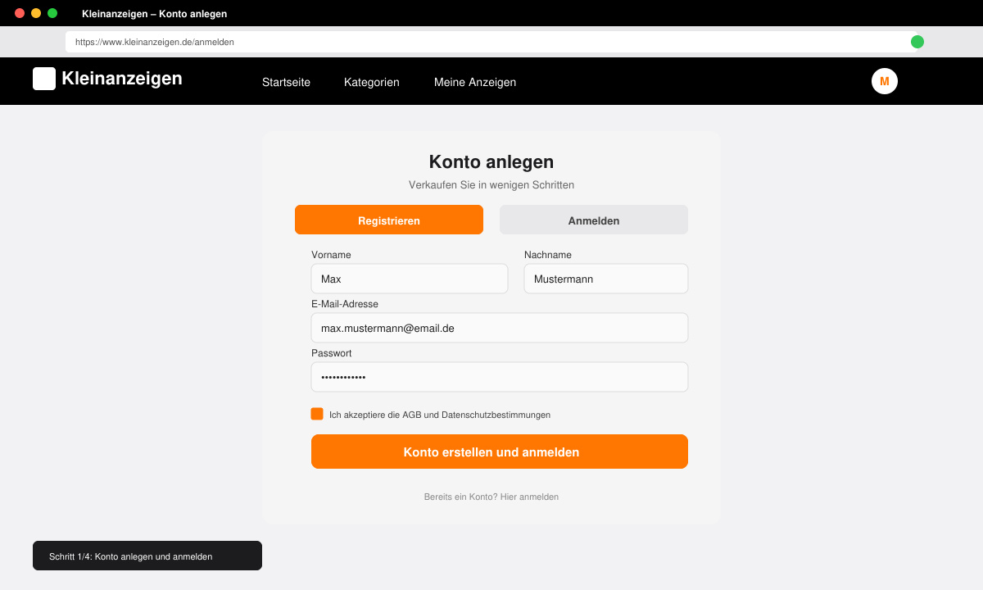Click the window title "Kleinanzeigen – Konto anlegen"
The image size is (983, 590).
point(155,14)
